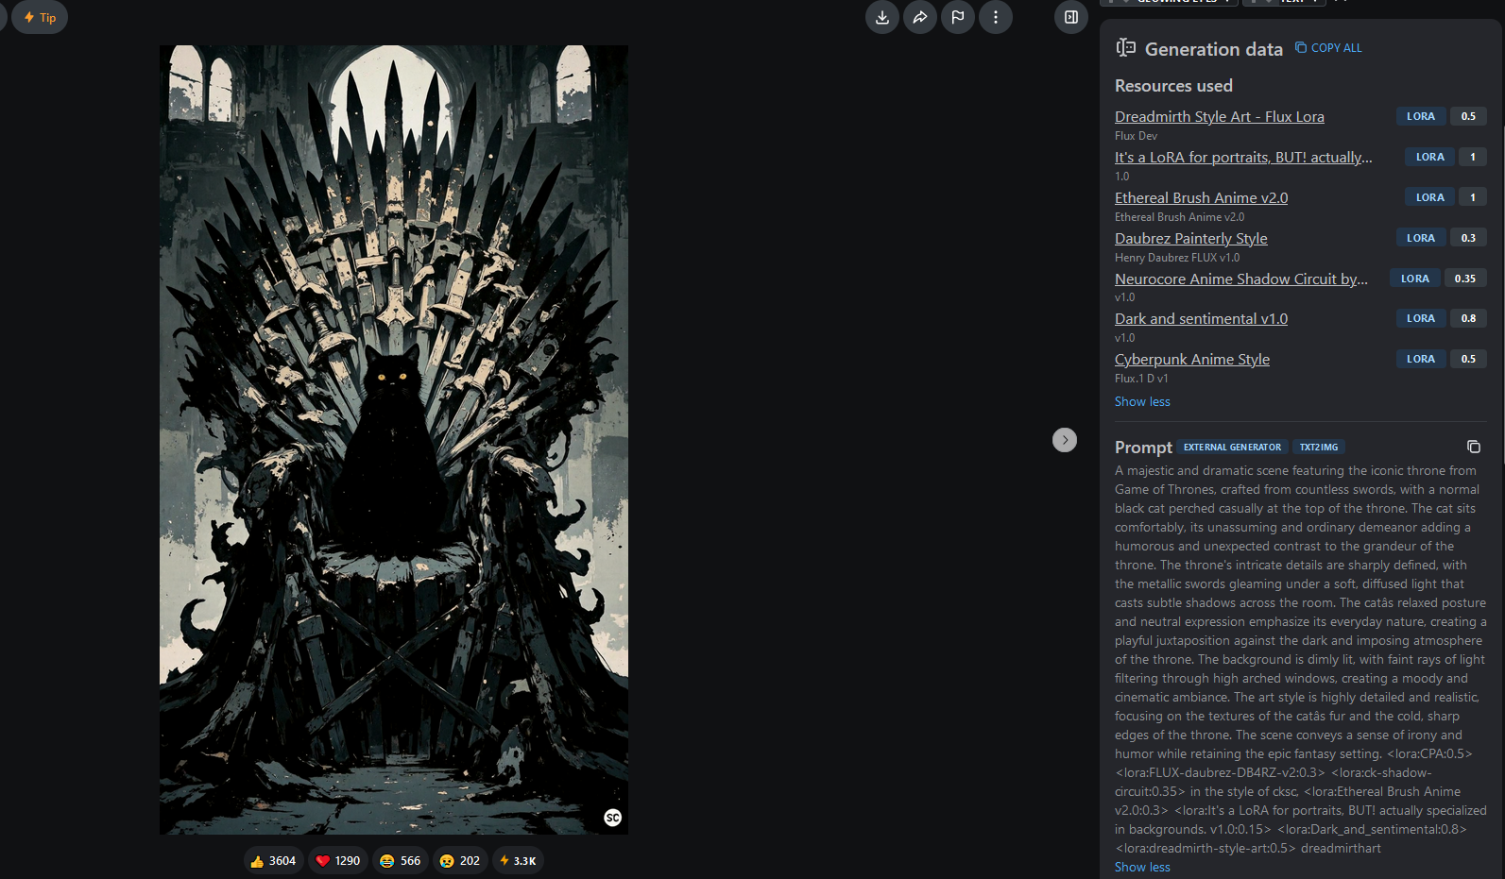
Task: Click the LORA badge beside Cyberpunk Anime Style
Action: point(1420,359)
